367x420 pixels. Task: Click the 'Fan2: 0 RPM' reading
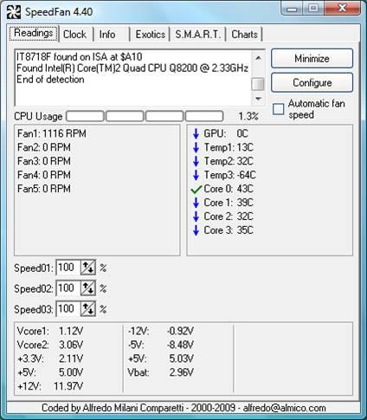click(x=44, y=147)
